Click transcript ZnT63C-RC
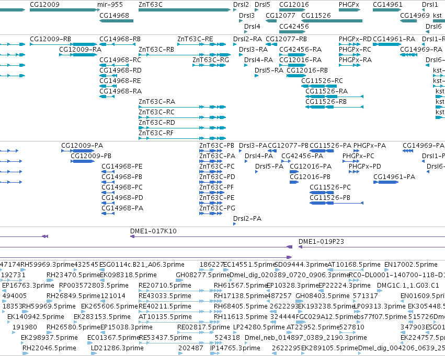 pyautogui.click(x=157, y=112)
